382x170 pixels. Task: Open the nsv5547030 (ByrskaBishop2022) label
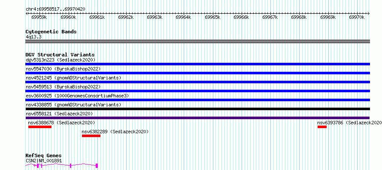coord(63,69)
